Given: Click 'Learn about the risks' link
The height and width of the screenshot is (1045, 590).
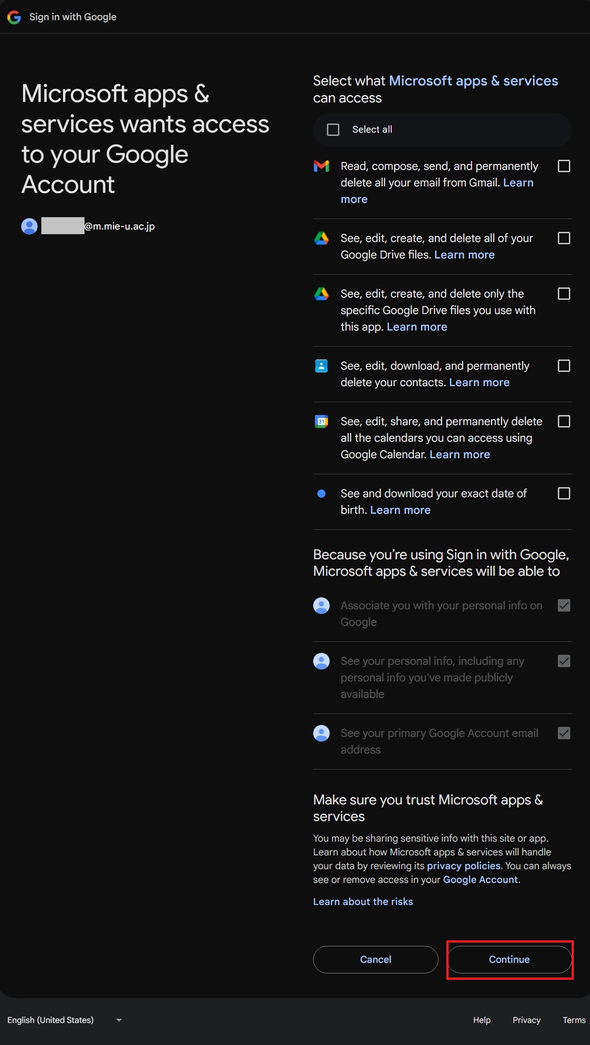Looking at the screenshot, I should pos(363,902).
